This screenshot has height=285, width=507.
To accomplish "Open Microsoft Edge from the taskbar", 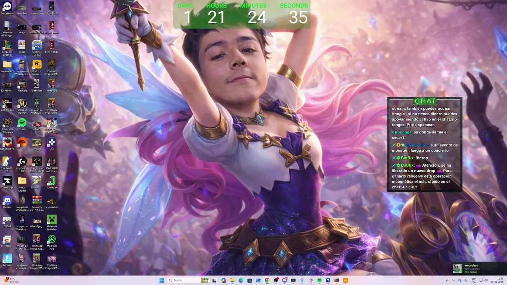I will click(241, 280).
